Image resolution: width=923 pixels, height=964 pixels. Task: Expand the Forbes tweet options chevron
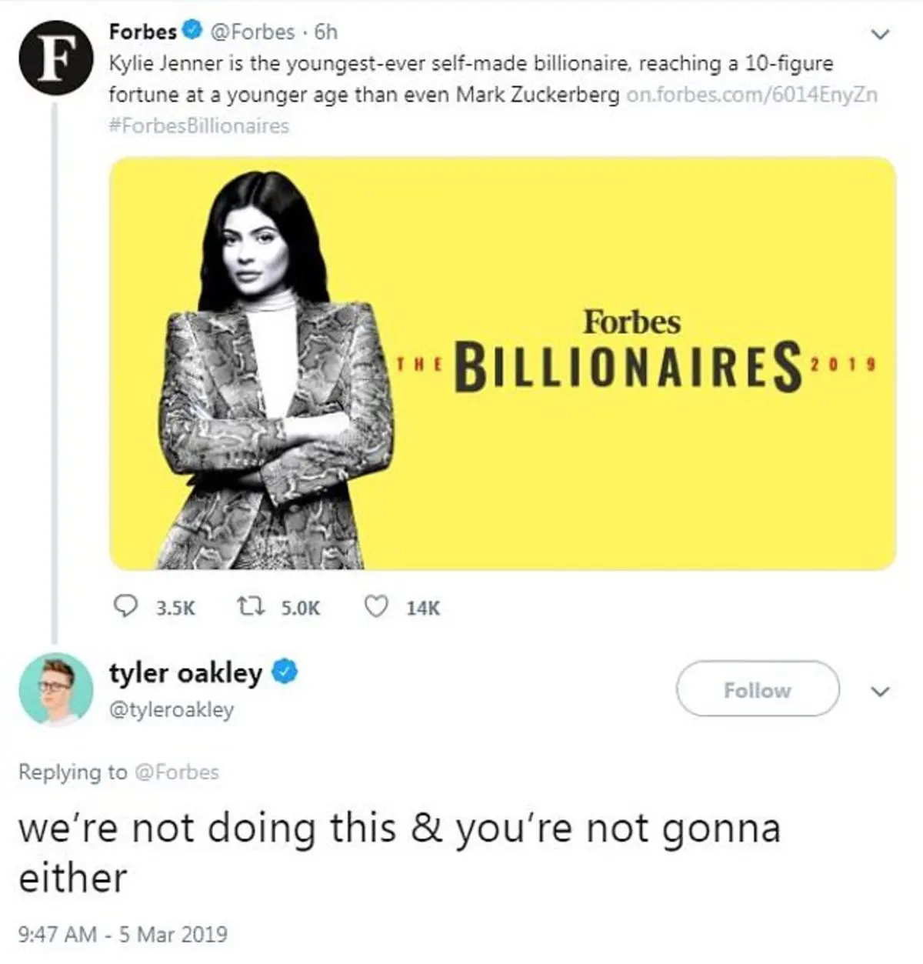[x=881, y=34]
